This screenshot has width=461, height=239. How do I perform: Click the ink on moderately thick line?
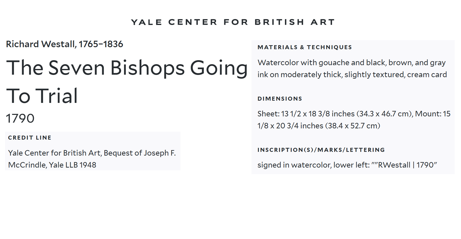[352, 74]
